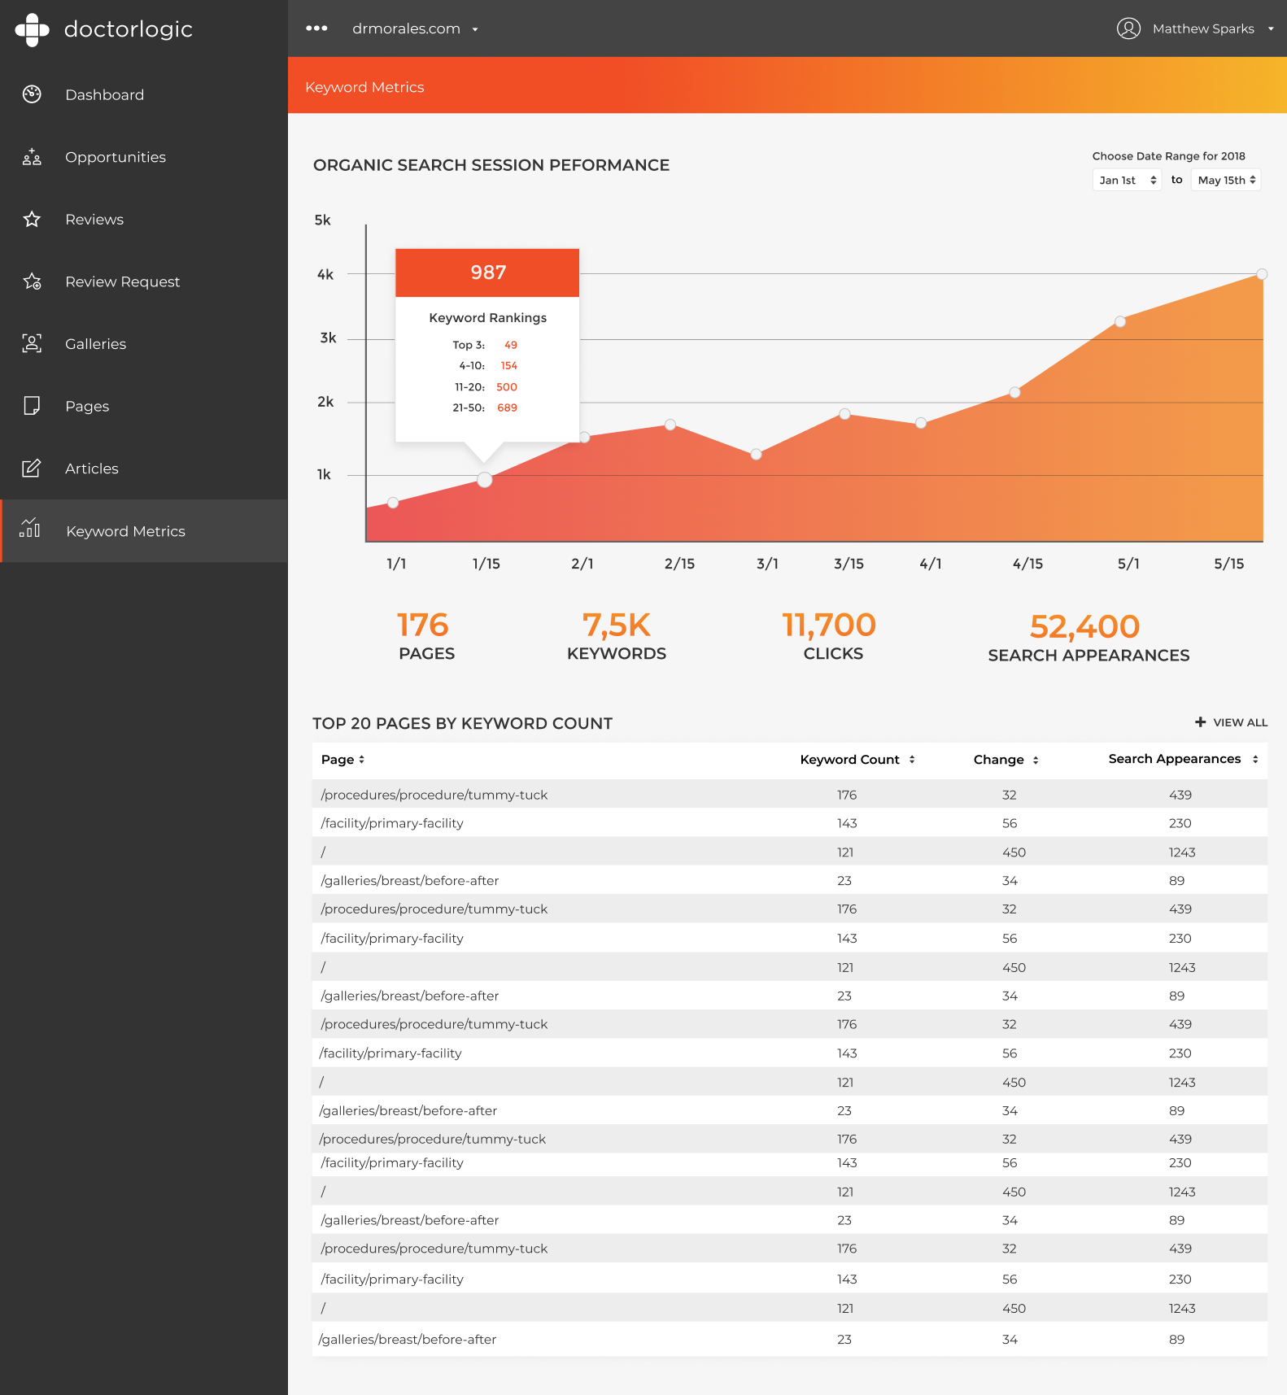
Task: Click the Pages document icon
Action: click(32, 406)
